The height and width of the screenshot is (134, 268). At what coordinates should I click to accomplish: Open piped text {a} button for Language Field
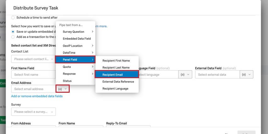(x=185, y=75)
